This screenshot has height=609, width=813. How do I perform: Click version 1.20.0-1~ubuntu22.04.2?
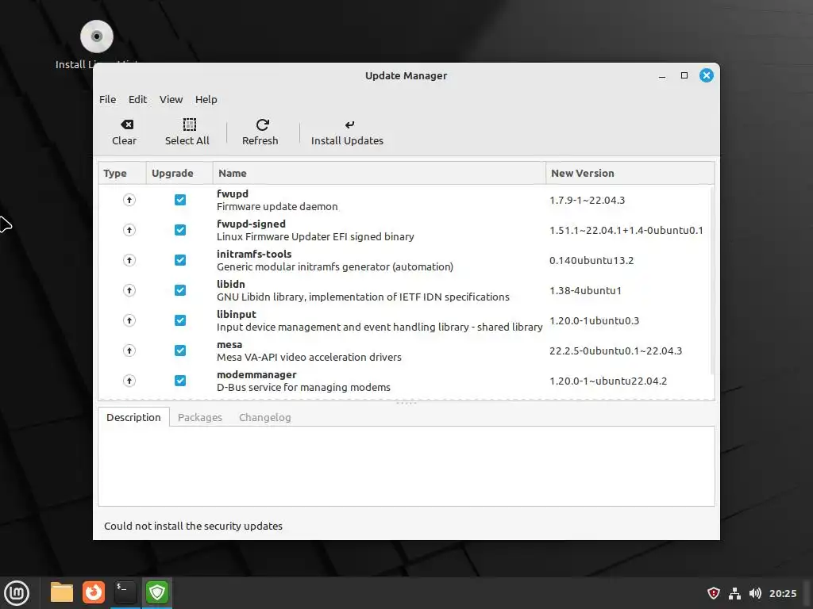pyautogui.click(x=608, y=381)
